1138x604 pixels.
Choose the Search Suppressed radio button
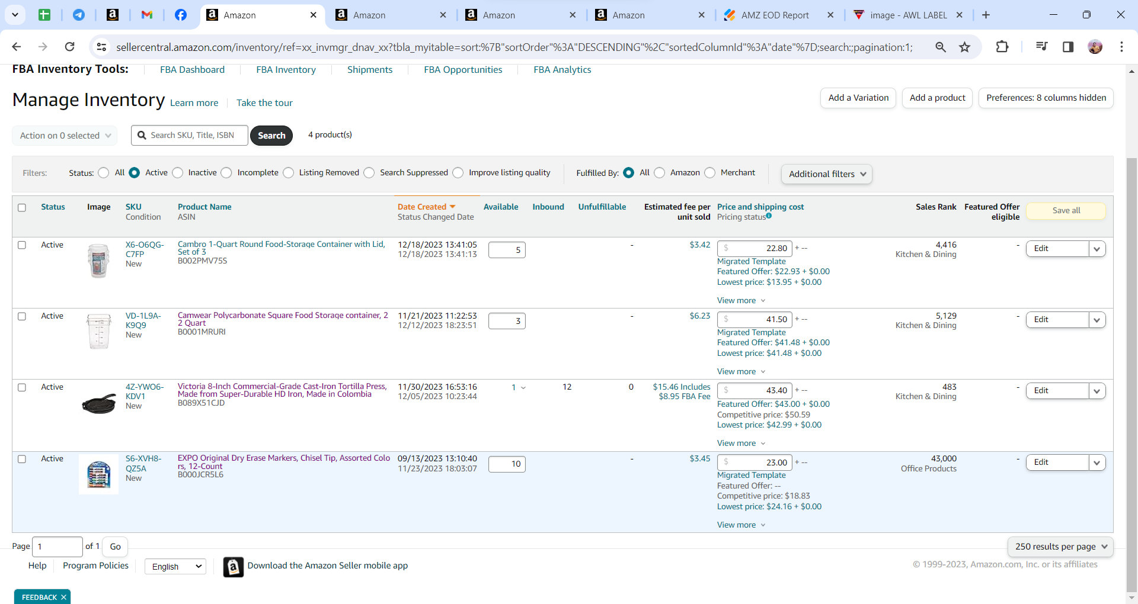369,173
